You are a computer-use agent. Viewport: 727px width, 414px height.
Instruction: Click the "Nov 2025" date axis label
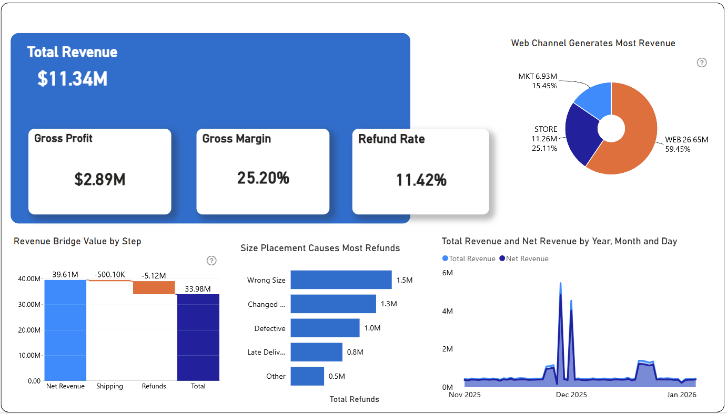[x=465, y=395]
